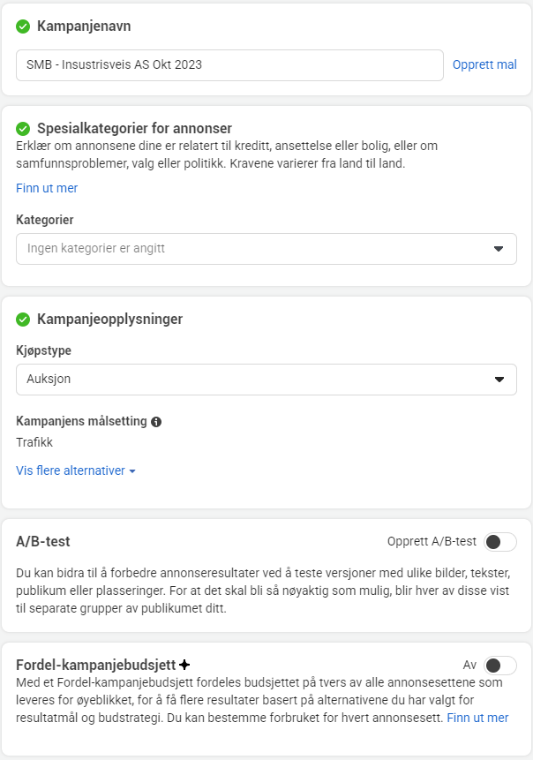Click the Trafikk campaign objective text
This screenshot has height=760, width=533.
coord(34,442)
